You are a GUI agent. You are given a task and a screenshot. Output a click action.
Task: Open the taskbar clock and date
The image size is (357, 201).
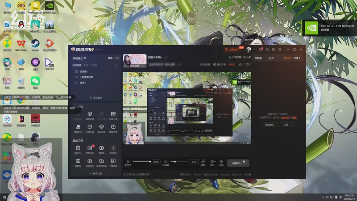[x=349, y=197]
